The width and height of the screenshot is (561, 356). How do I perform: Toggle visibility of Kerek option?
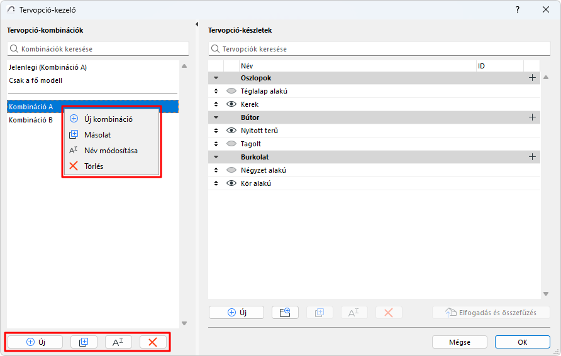pyautogui.click(x=231, y=104)
